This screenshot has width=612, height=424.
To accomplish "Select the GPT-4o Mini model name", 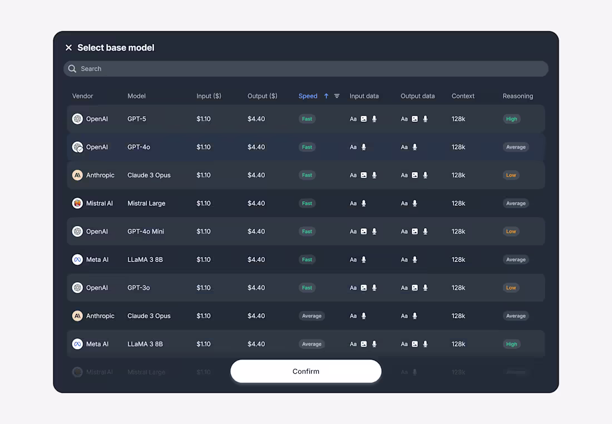I will point(146,231).
